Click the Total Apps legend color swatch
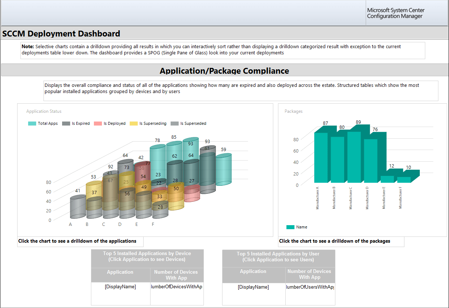This screenshot has width=449, height=308. 32,124
